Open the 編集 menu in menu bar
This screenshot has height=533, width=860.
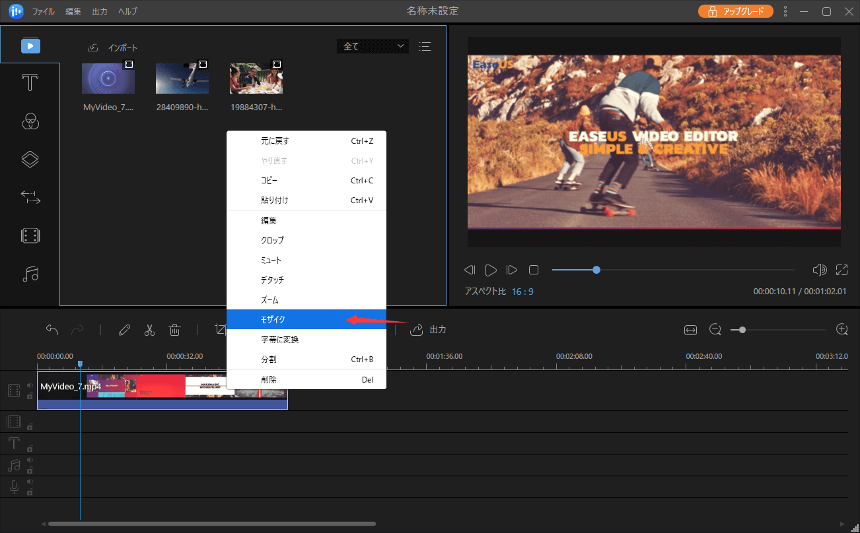[74, 12]
